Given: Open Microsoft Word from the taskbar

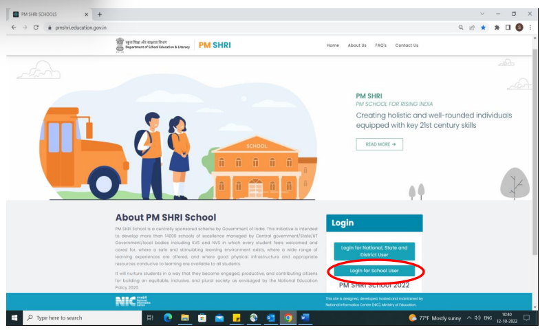Looking at the screenshot, I should [305, 318].
